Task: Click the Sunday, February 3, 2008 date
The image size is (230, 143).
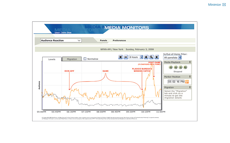Action: click(140, 49)
